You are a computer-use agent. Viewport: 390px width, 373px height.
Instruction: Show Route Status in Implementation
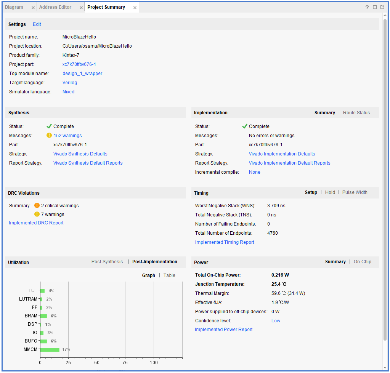pos(356,113)
